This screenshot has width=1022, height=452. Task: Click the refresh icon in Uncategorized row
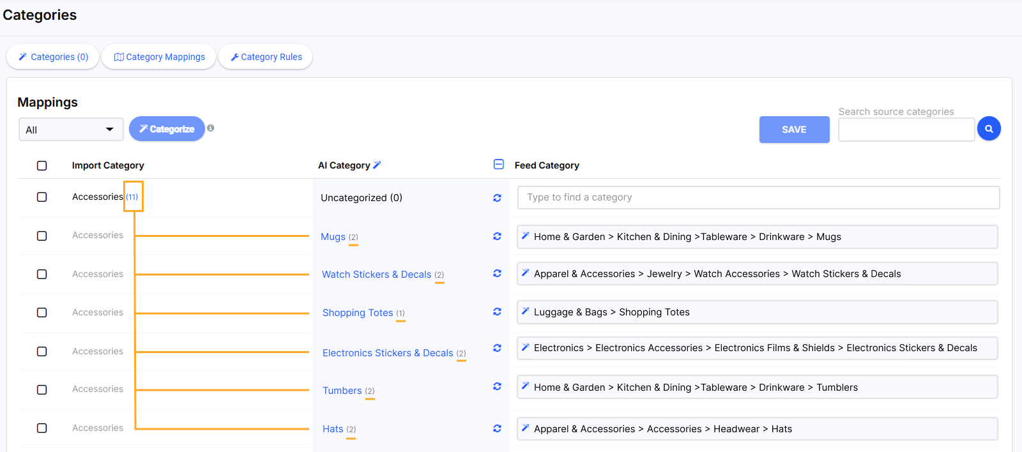click(x=497, y=198)
